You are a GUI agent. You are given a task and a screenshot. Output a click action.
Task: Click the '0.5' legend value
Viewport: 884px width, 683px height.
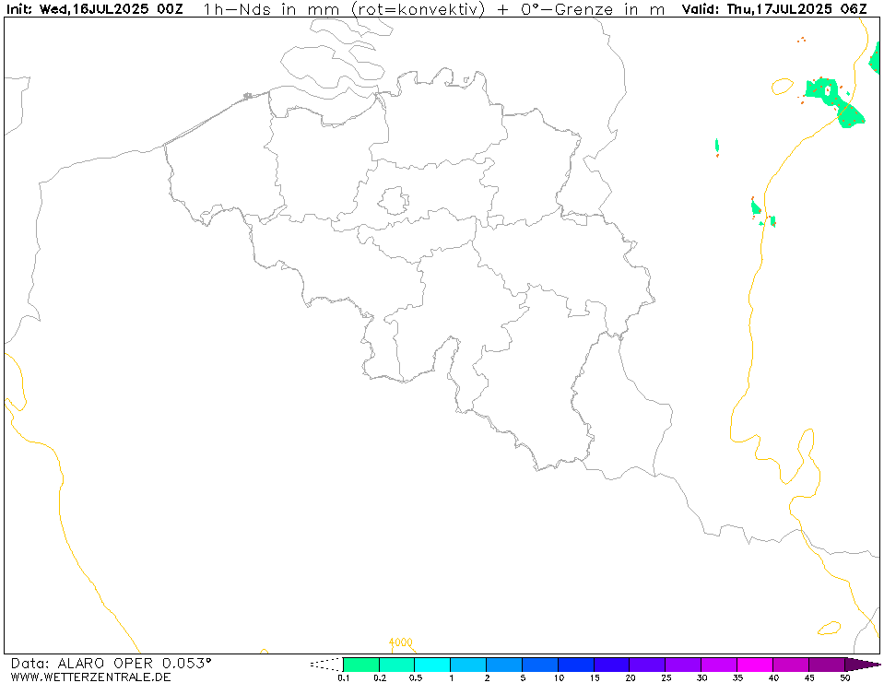(416, 677)
